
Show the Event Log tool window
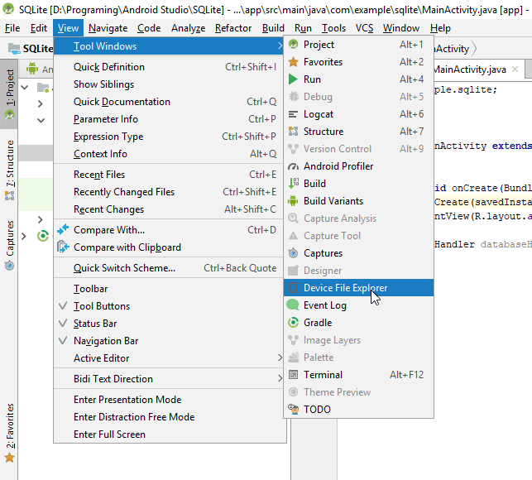(x=358, y=305)
